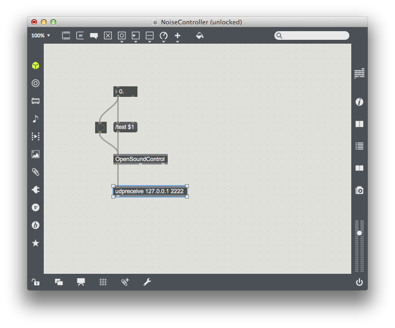Add a button object from toolbar
This screenshot has height=328, width=395.
pyautogui.click(x=122, y=35)
